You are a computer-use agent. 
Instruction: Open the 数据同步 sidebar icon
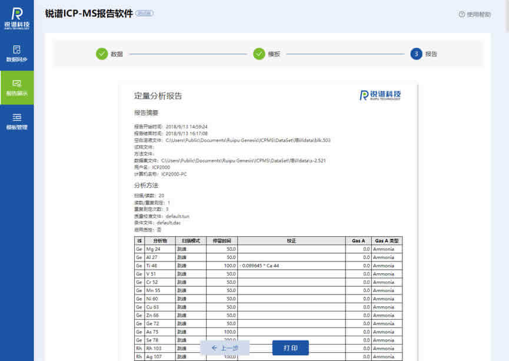16,50
